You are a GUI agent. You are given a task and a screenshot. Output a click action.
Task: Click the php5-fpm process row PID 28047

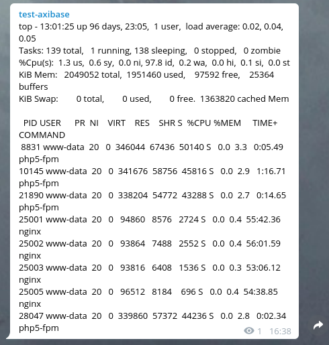tap(152, 322)
